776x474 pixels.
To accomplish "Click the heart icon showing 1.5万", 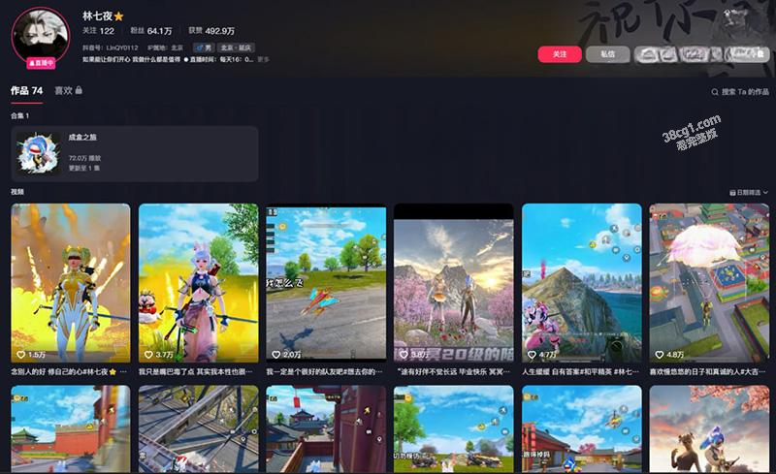I will [x=20, y=355].
